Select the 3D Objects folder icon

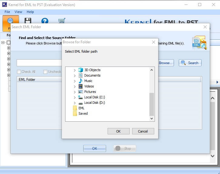(x=81, y=70)
